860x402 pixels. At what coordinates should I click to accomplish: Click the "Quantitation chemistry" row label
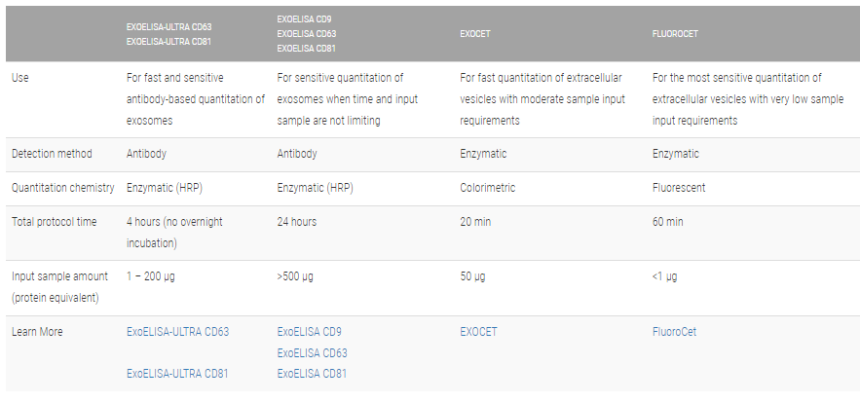[x=62, y=188]
